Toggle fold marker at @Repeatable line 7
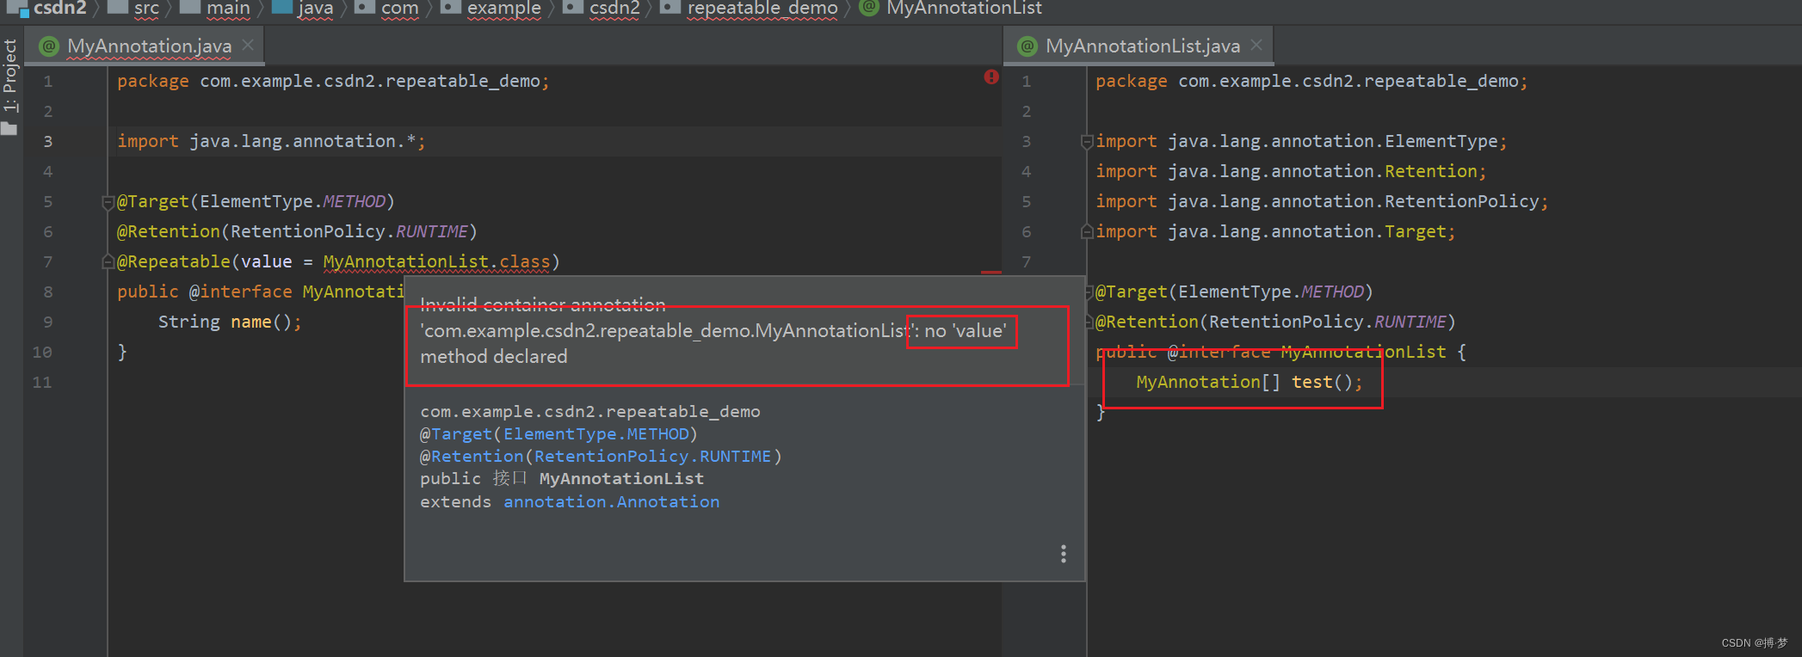 [108, 261]
